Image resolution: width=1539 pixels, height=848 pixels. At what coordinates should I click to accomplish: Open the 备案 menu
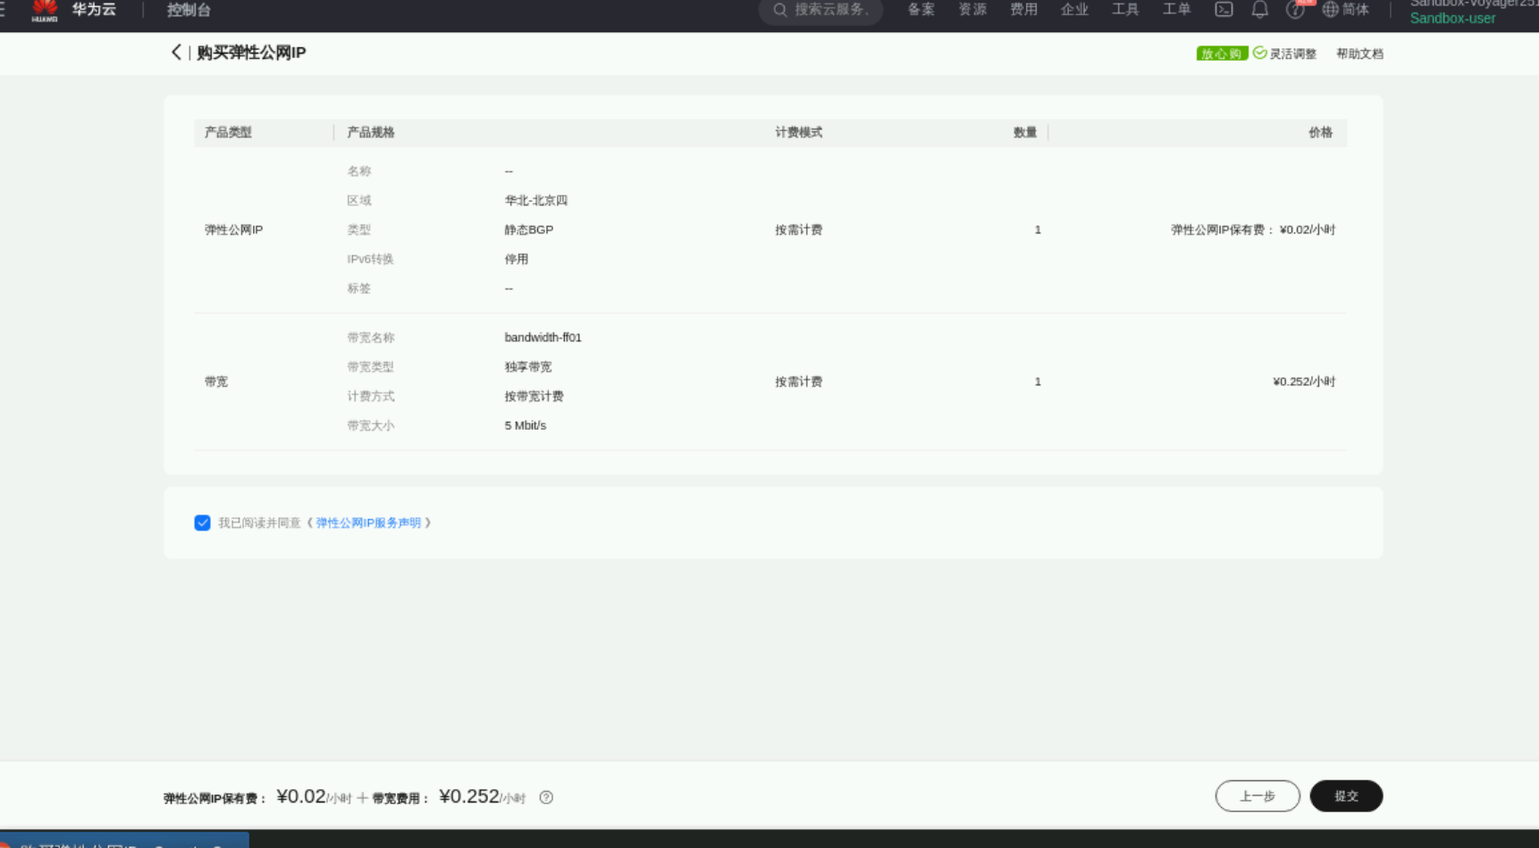click(x=921, y=10)
